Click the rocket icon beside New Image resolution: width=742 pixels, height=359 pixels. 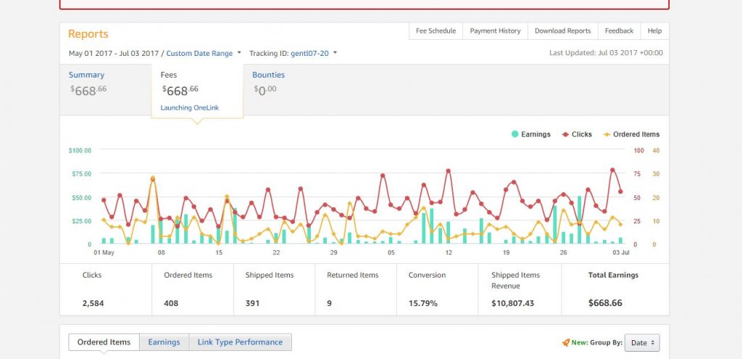point(566,342)
